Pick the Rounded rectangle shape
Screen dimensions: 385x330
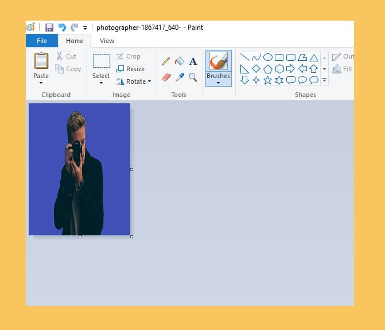(x=291, y=57)
